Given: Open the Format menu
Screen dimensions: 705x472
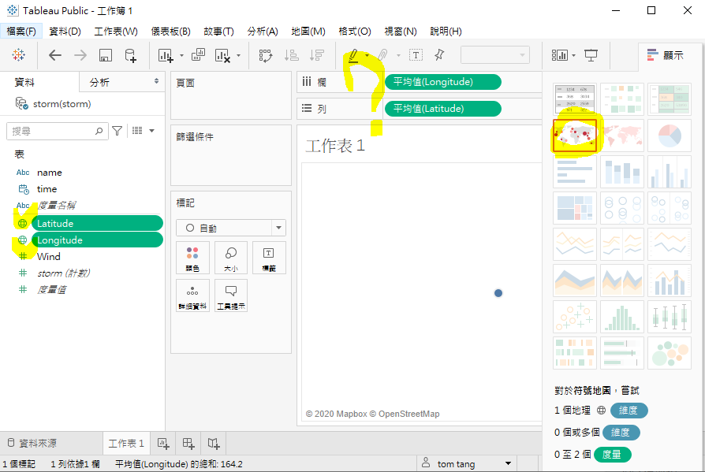Looking at the screenshot, I should [x=355, y=31].
